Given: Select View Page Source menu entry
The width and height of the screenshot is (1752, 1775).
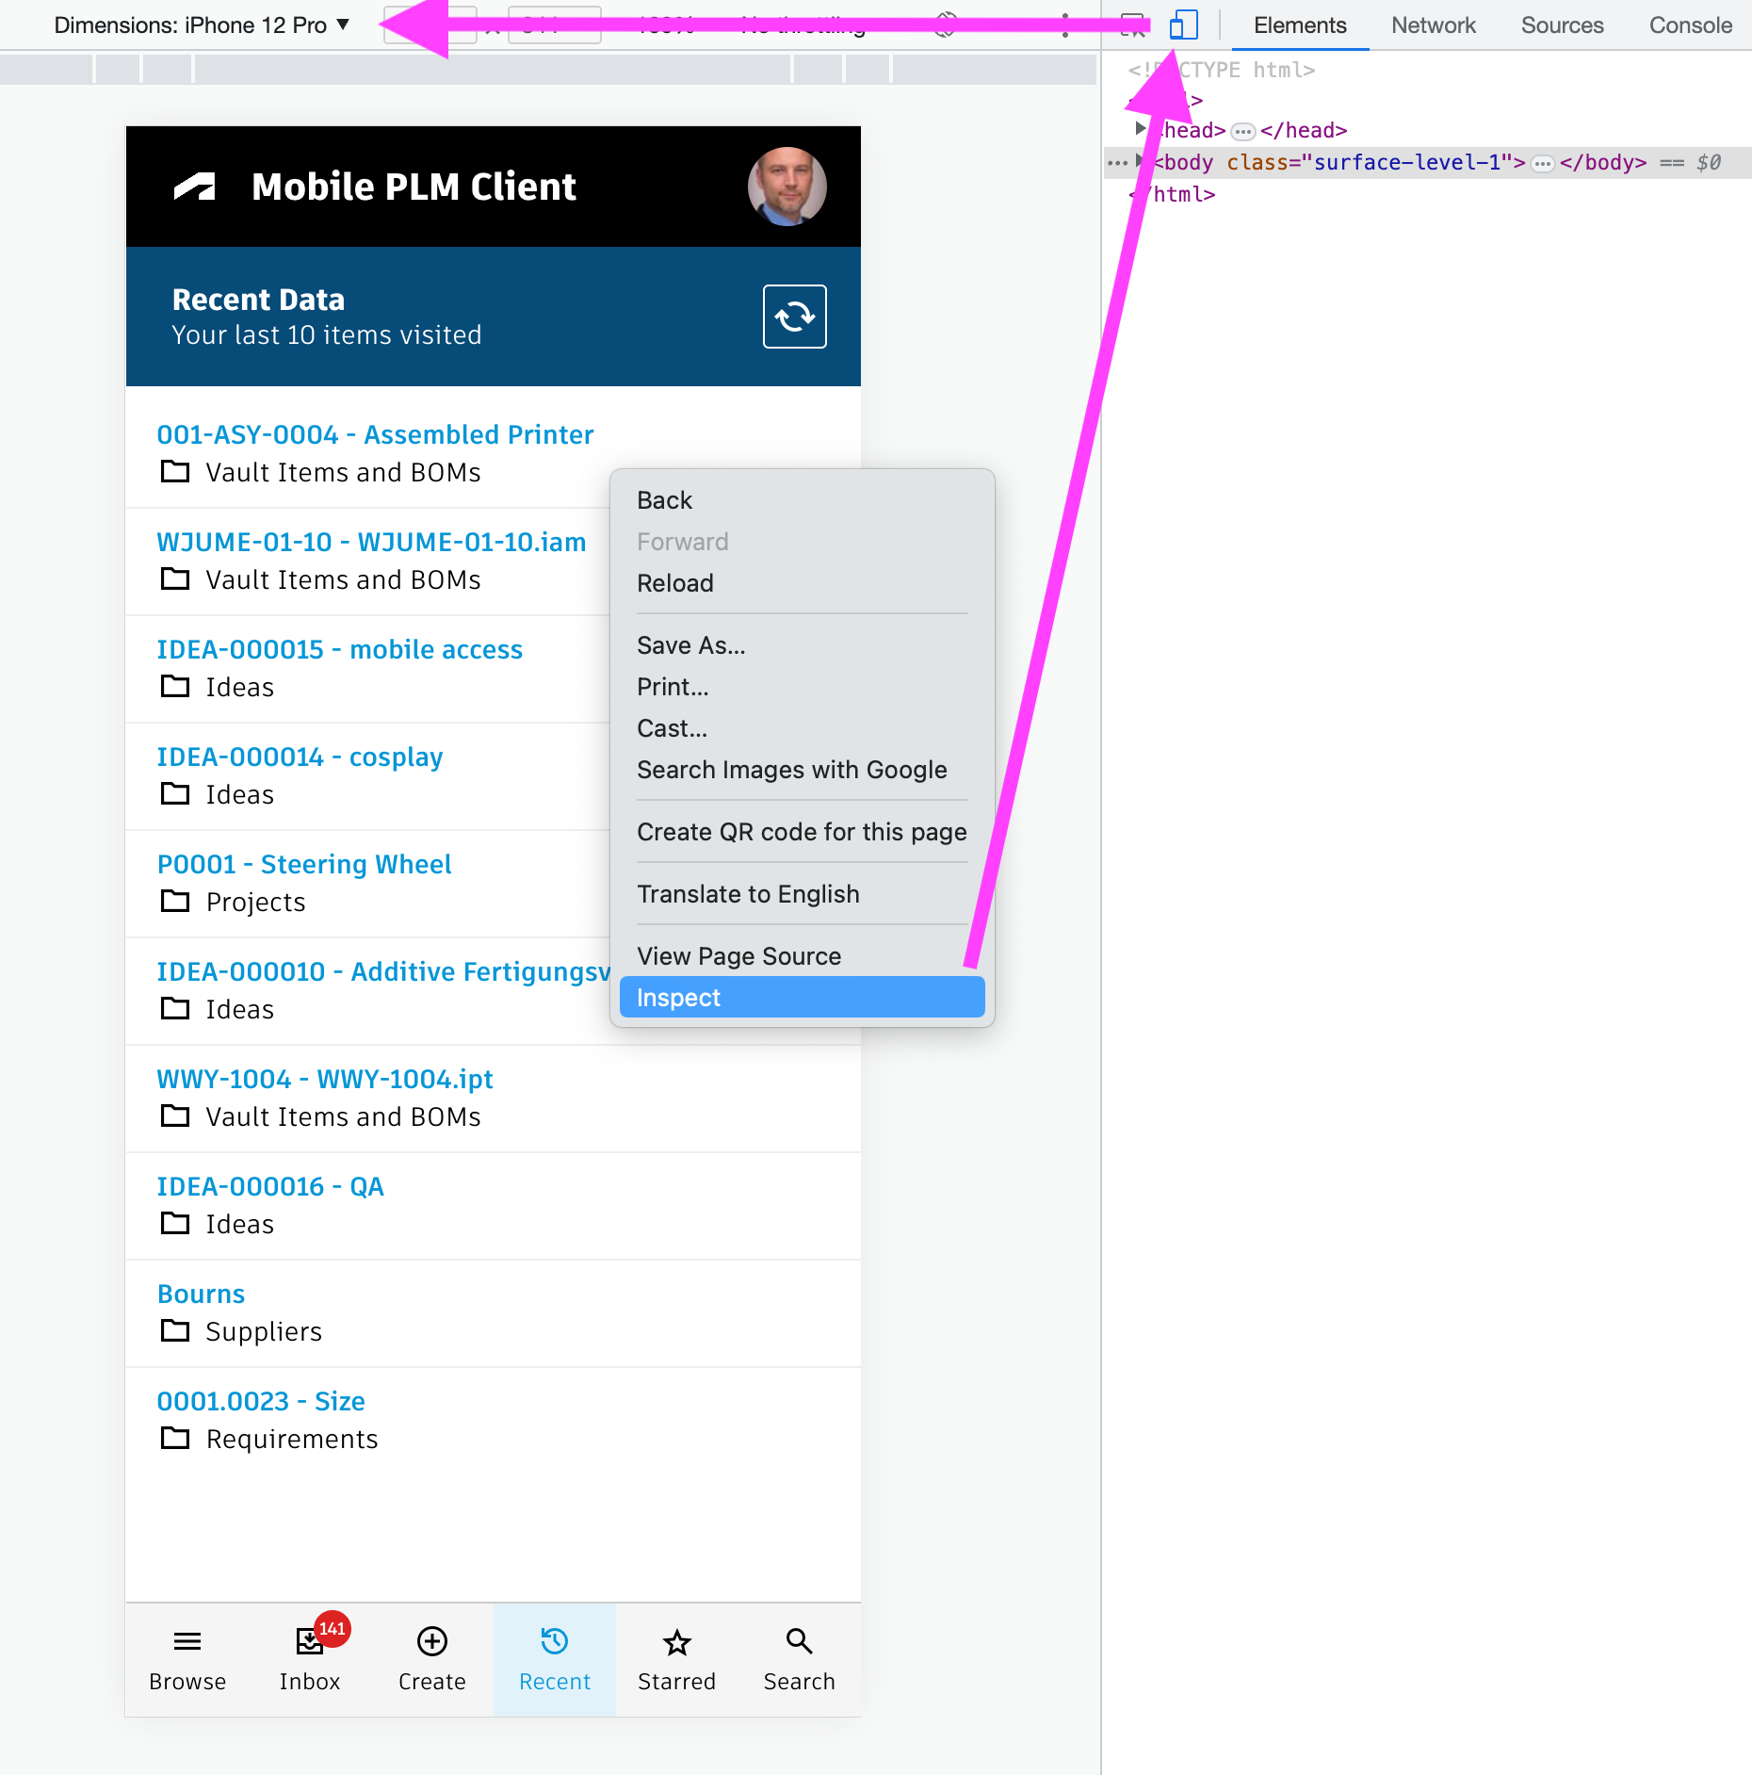Looking at the screenshot, I should 739,955.
